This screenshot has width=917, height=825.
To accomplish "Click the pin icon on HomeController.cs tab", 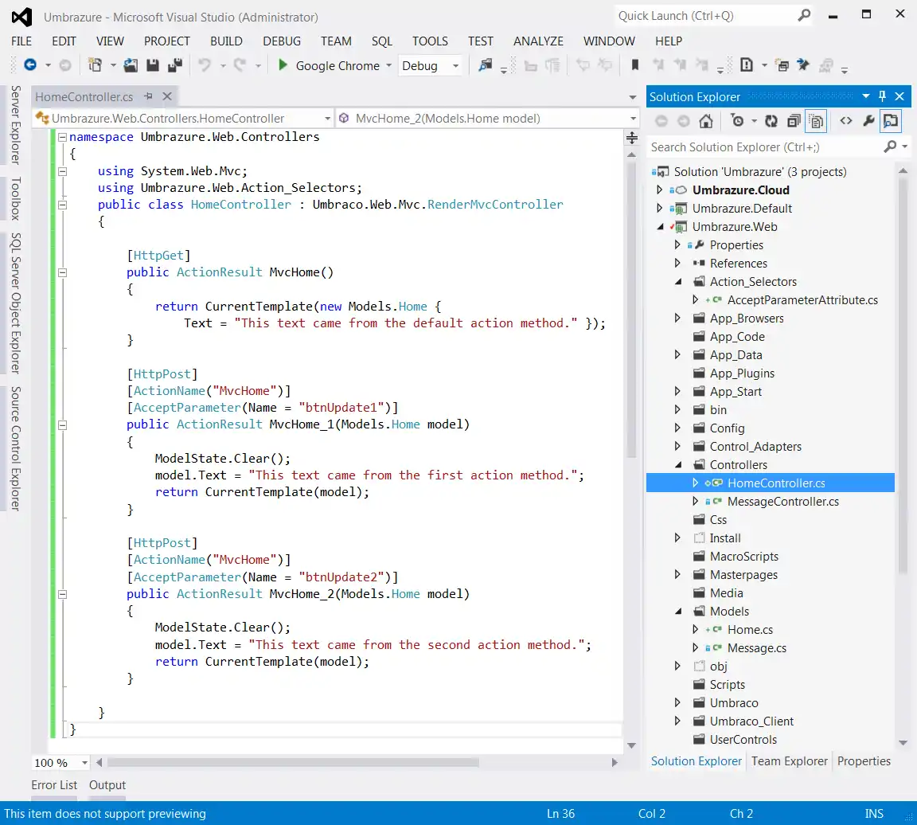I will (x=149, y=96).
